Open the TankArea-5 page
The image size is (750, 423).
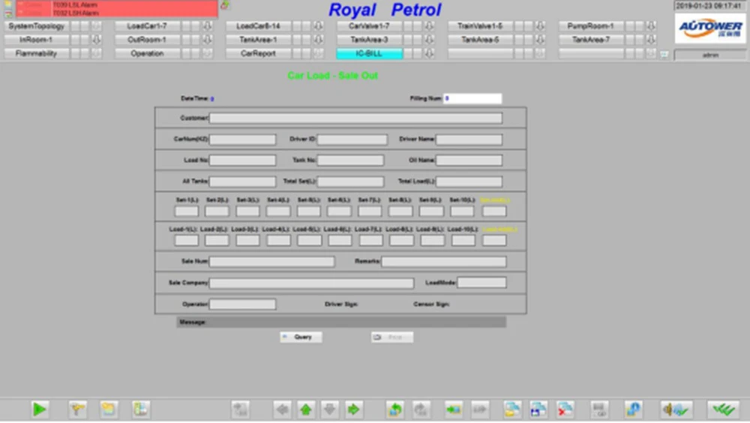click(x=480, y=40)
